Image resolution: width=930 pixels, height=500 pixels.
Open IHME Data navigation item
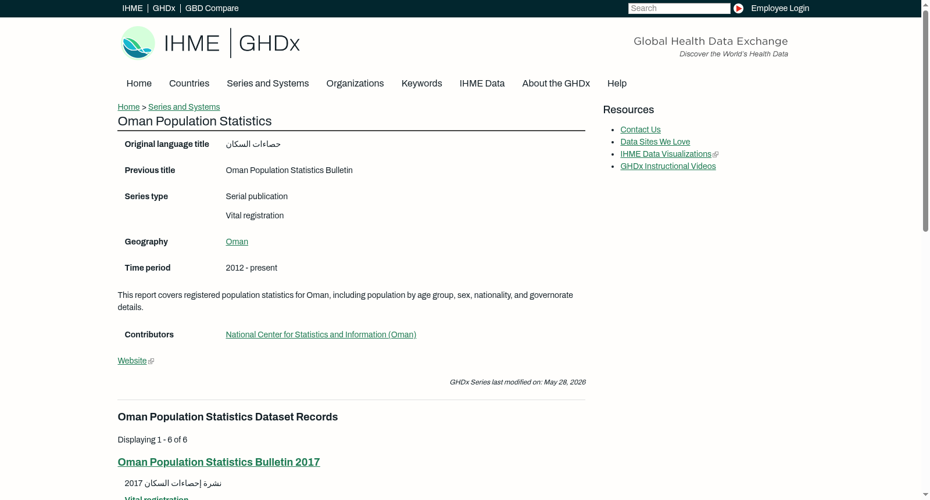click(482, 84)
